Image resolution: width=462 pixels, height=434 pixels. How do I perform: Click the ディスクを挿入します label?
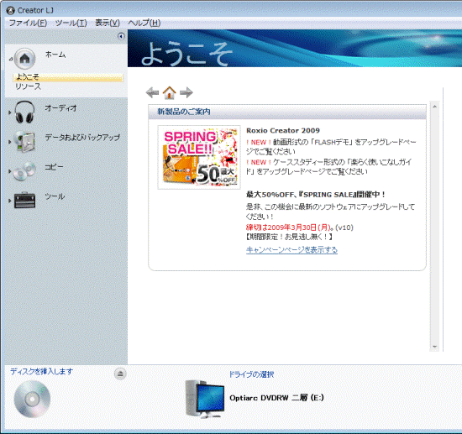[41, 371]
